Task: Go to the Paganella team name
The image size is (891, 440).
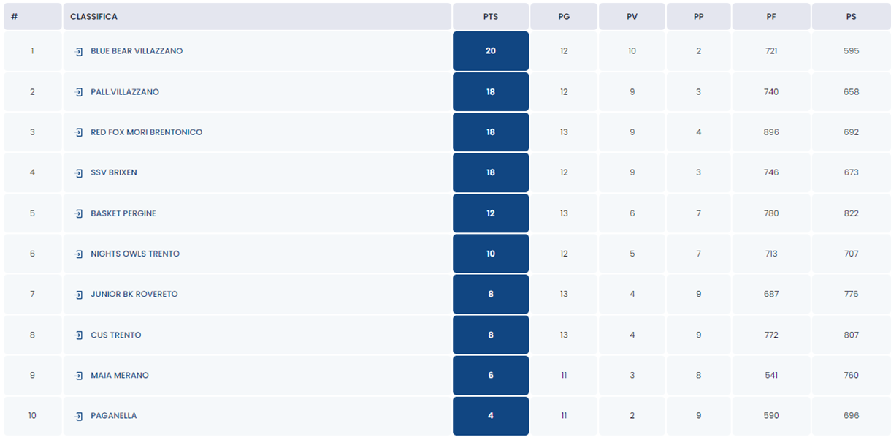Action: click(x=114, y=416)
